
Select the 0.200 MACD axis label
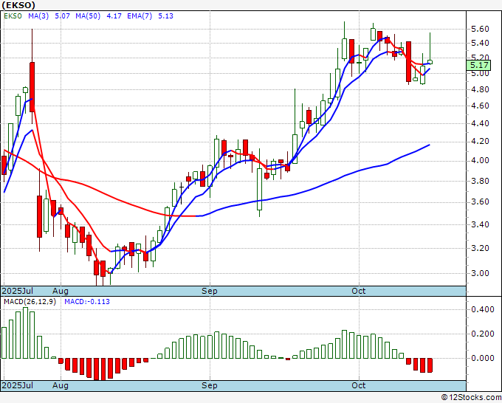pyautogui.click(x=483, y=334)
